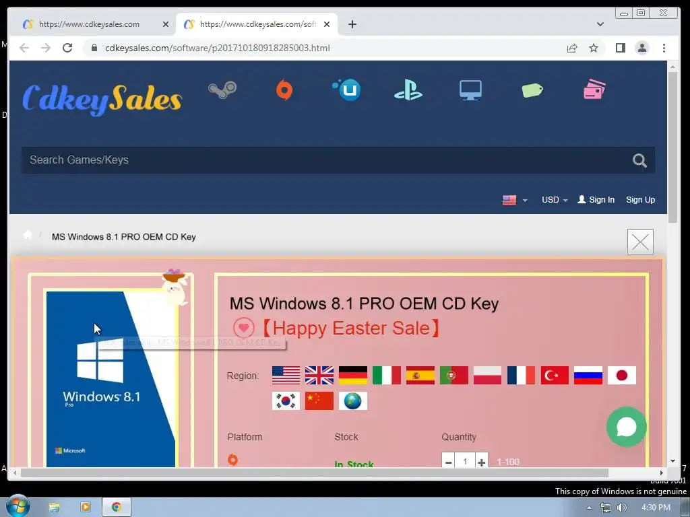Select the France region flag

[x=521, y=376]
